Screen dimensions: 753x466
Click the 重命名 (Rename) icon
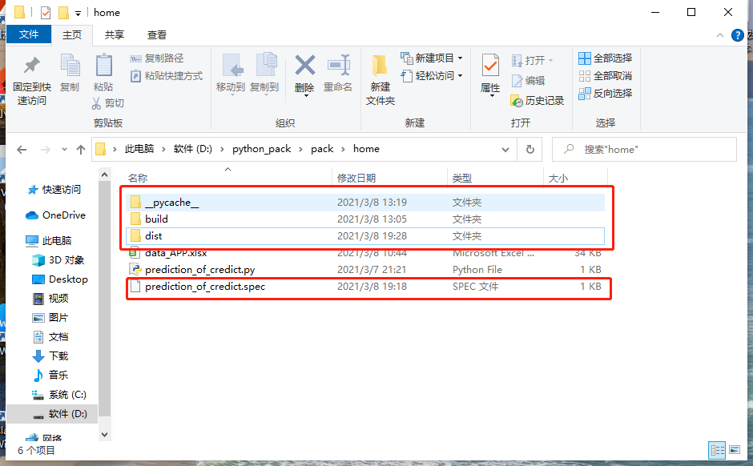tap(338, 74)
